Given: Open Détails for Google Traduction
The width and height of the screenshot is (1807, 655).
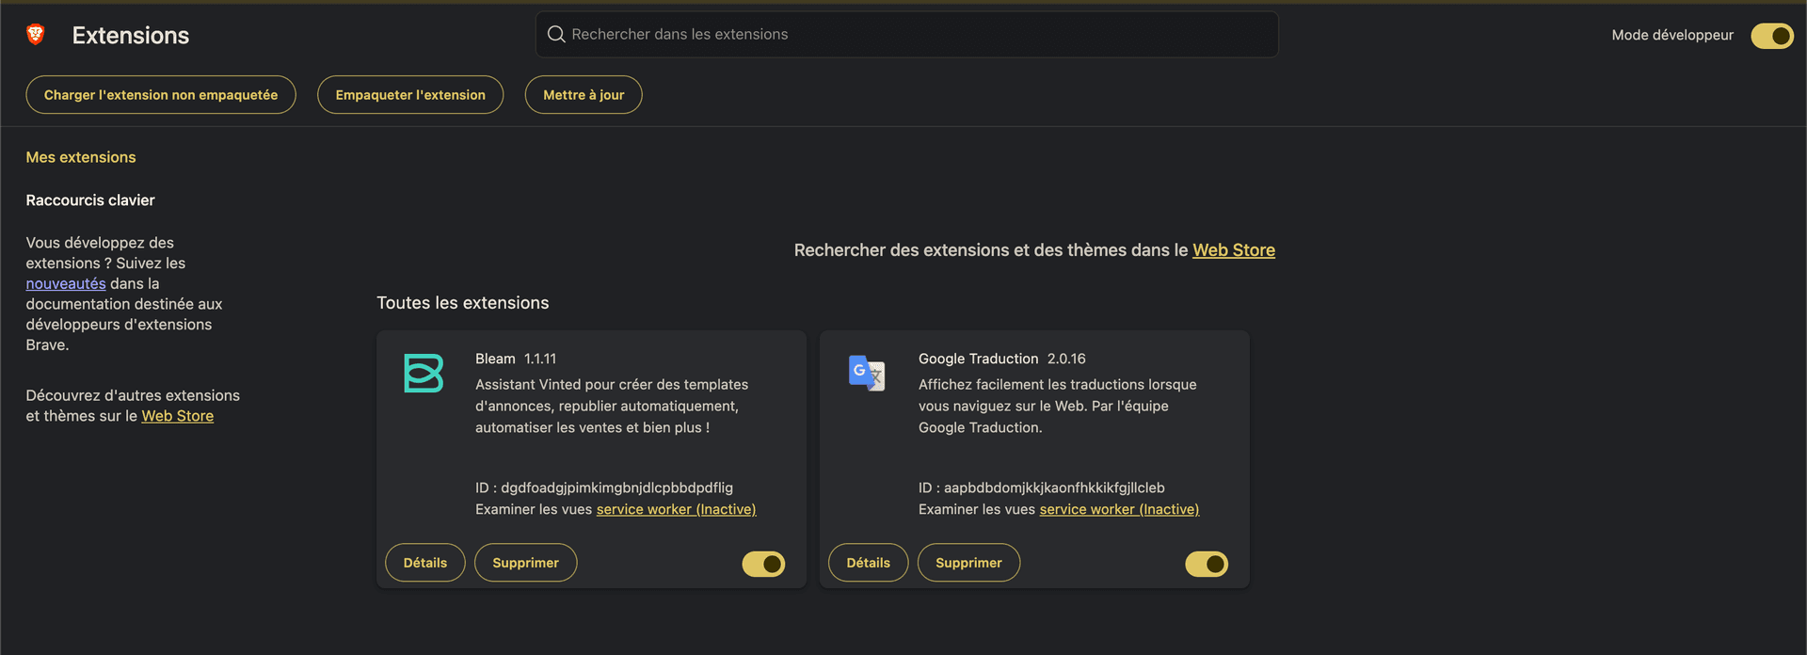Looking at the screenshot, I should pyautogui.click(x=869, y=563).
